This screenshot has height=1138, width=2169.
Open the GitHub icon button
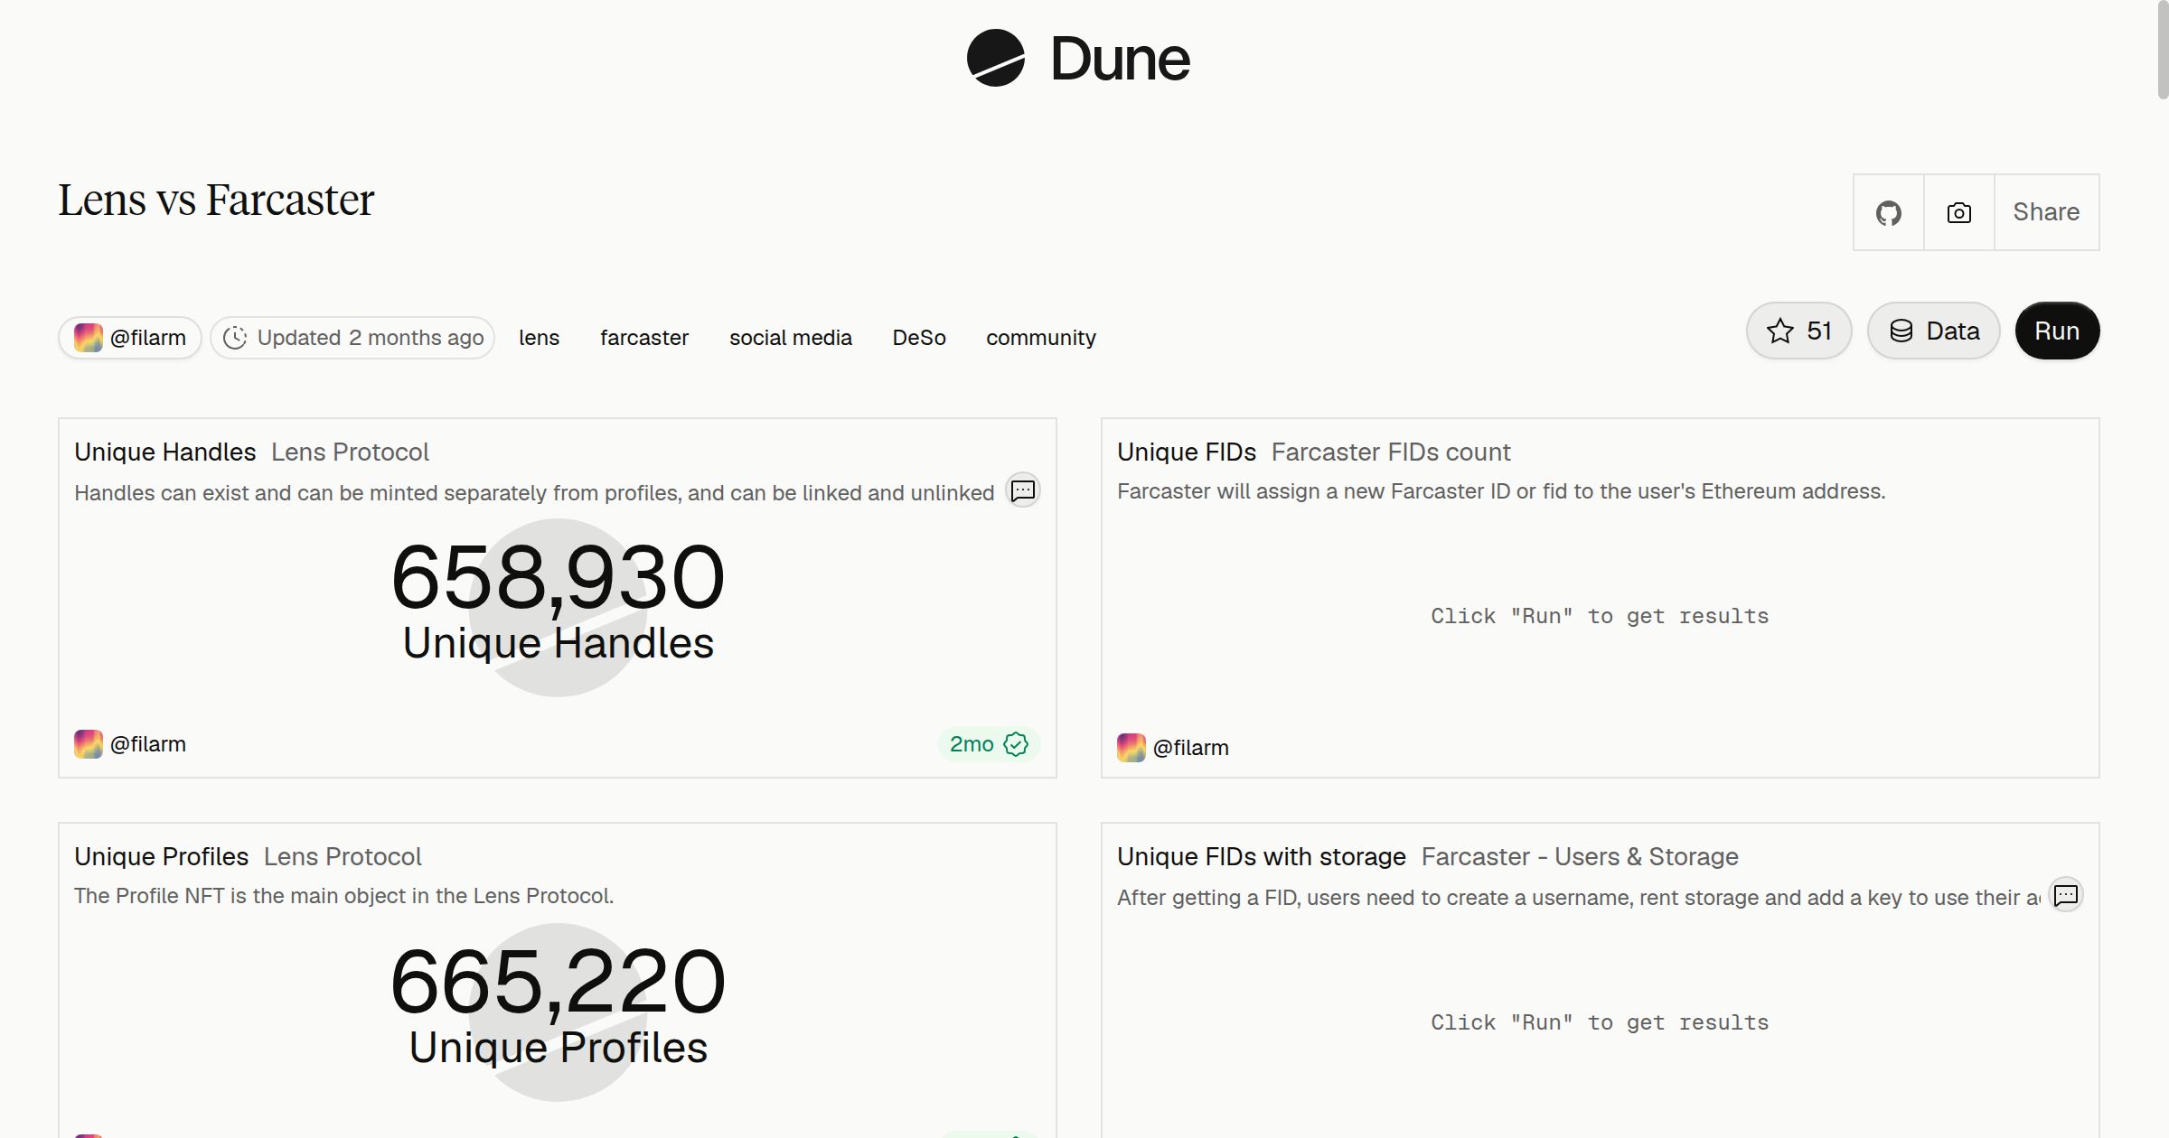[1888, 212]
